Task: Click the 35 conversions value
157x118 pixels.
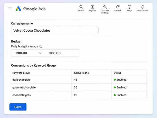Action: point(76,87)
